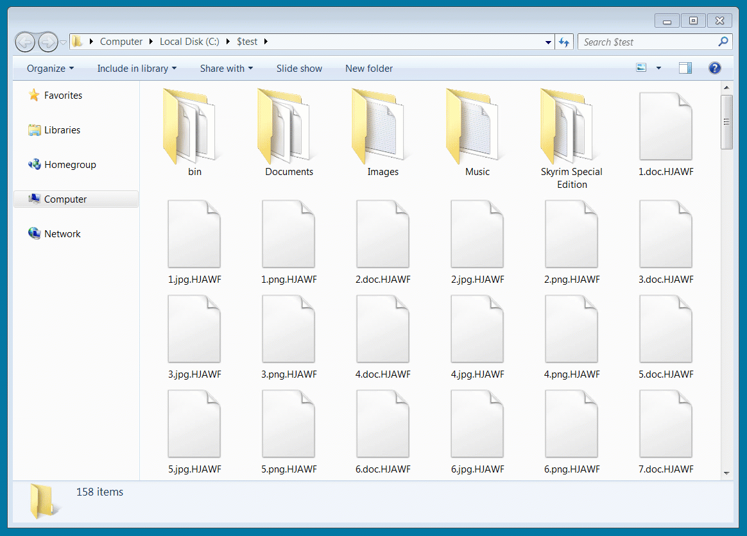747x536 pixels.
Task: Select the 4.jpg.HJAWF file icon
Action: tap(477, 329)
